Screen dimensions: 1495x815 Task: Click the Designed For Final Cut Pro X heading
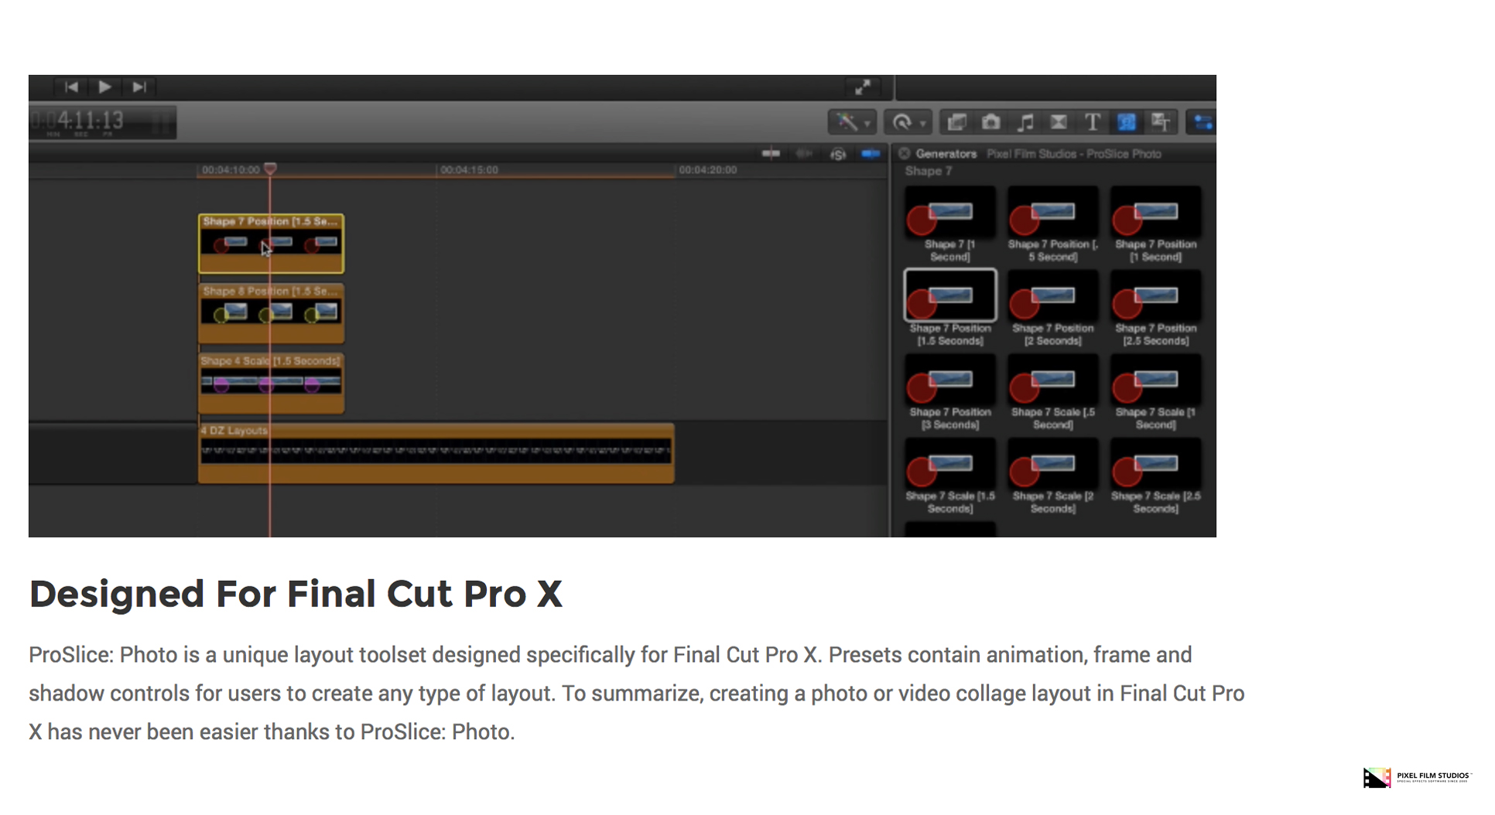point(296,594)
